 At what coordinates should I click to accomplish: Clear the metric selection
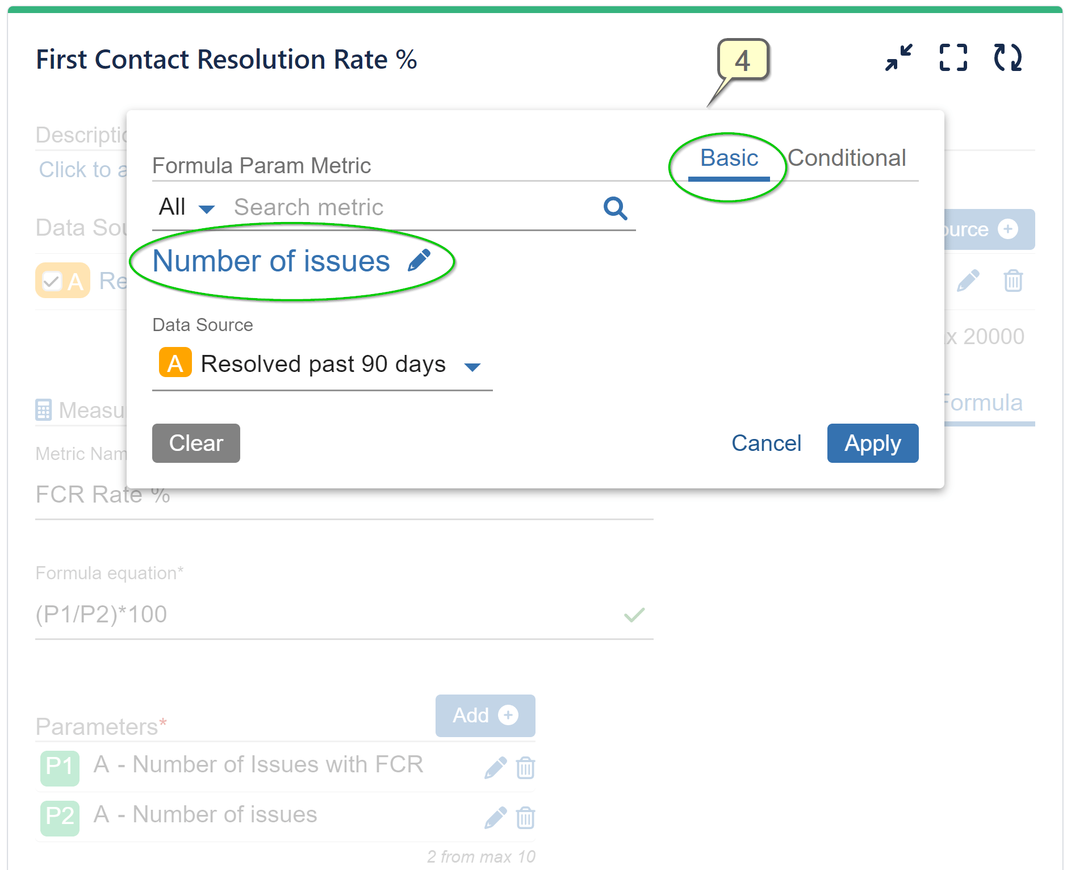(x=195, y=443)
